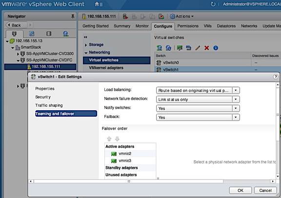Open the Traffic shaping settings page
This screenshot has width=281, height=198.
click(49, 105)
